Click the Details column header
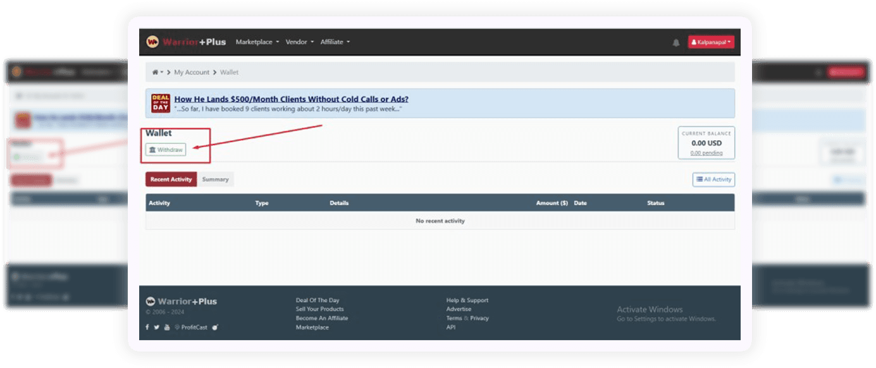The image size is (876, 368). tap(339, 203)
